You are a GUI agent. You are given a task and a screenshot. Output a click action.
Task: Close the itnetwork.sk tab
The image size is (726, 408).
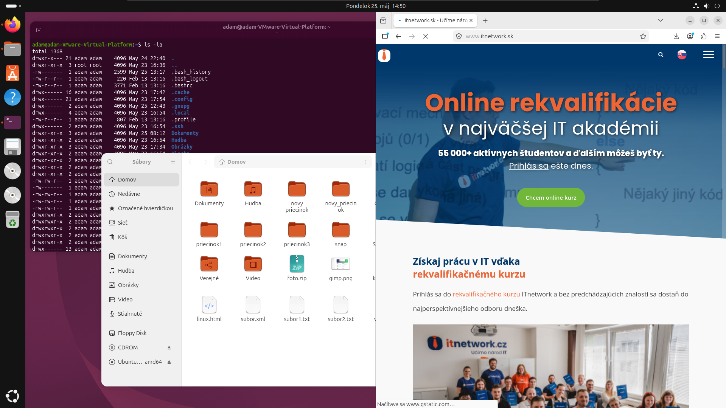click(x=471, y=20)
